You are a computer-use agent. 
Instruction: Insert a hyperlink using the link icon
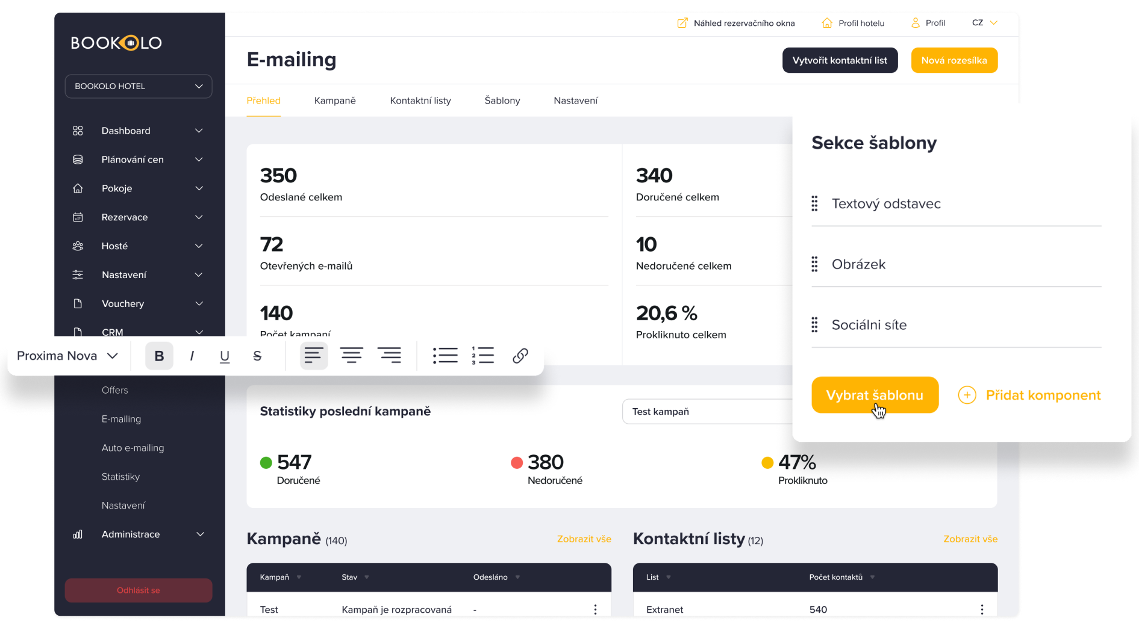pos(520,355)
